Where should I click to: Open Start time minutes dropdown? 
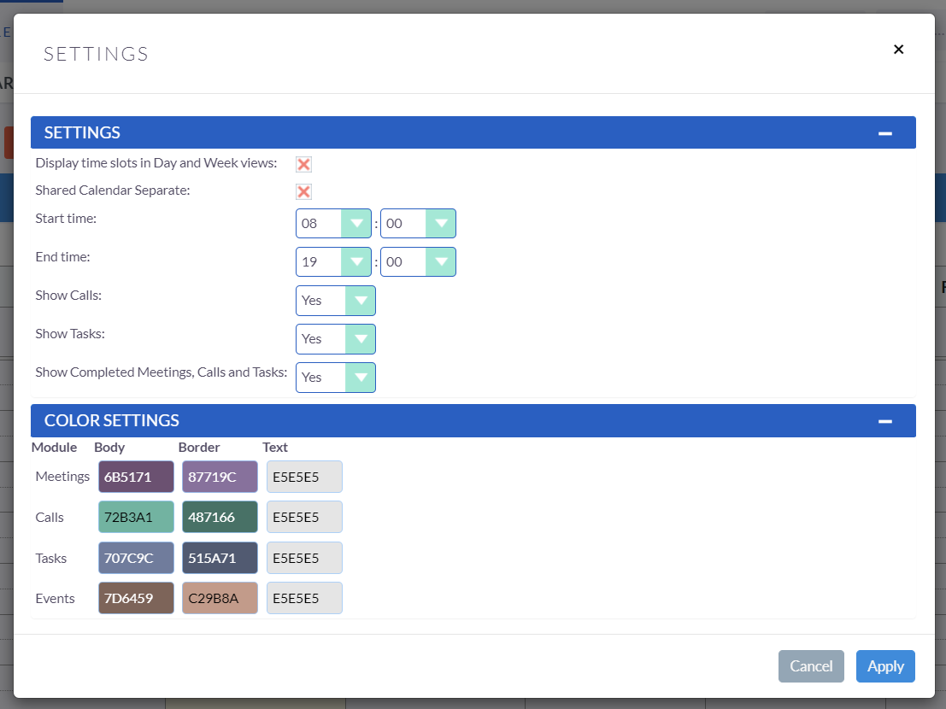tap(418, 224)
